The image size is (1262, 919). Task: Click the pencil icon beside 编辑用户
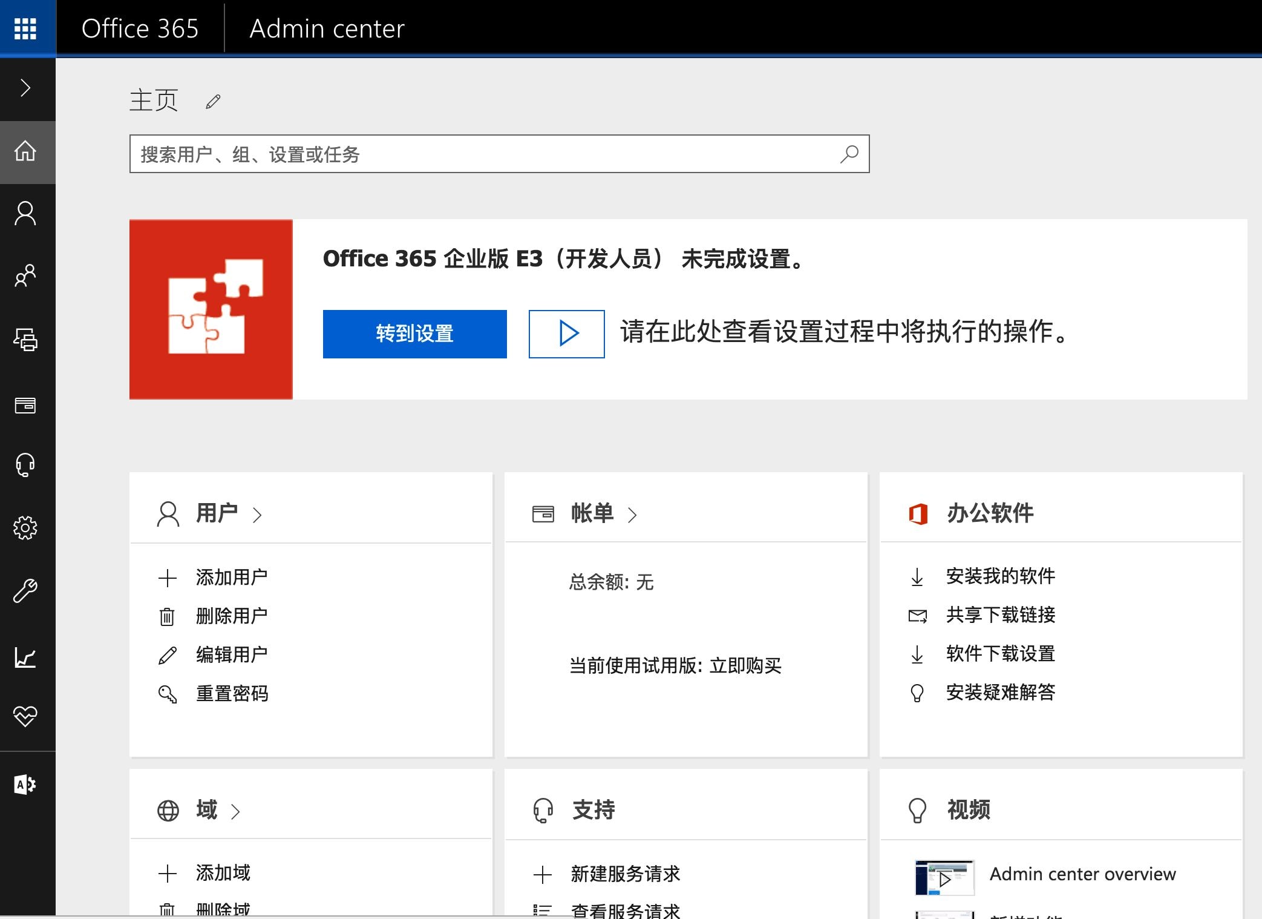[x=168, y=656]
